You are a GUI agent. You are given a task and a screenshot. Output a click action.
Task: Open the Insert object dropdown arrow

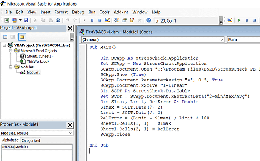coord(20,20)
